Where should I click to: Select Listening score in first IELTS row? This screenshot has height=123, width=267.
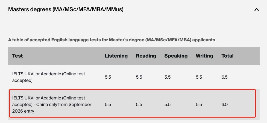[x=108, y=77]
